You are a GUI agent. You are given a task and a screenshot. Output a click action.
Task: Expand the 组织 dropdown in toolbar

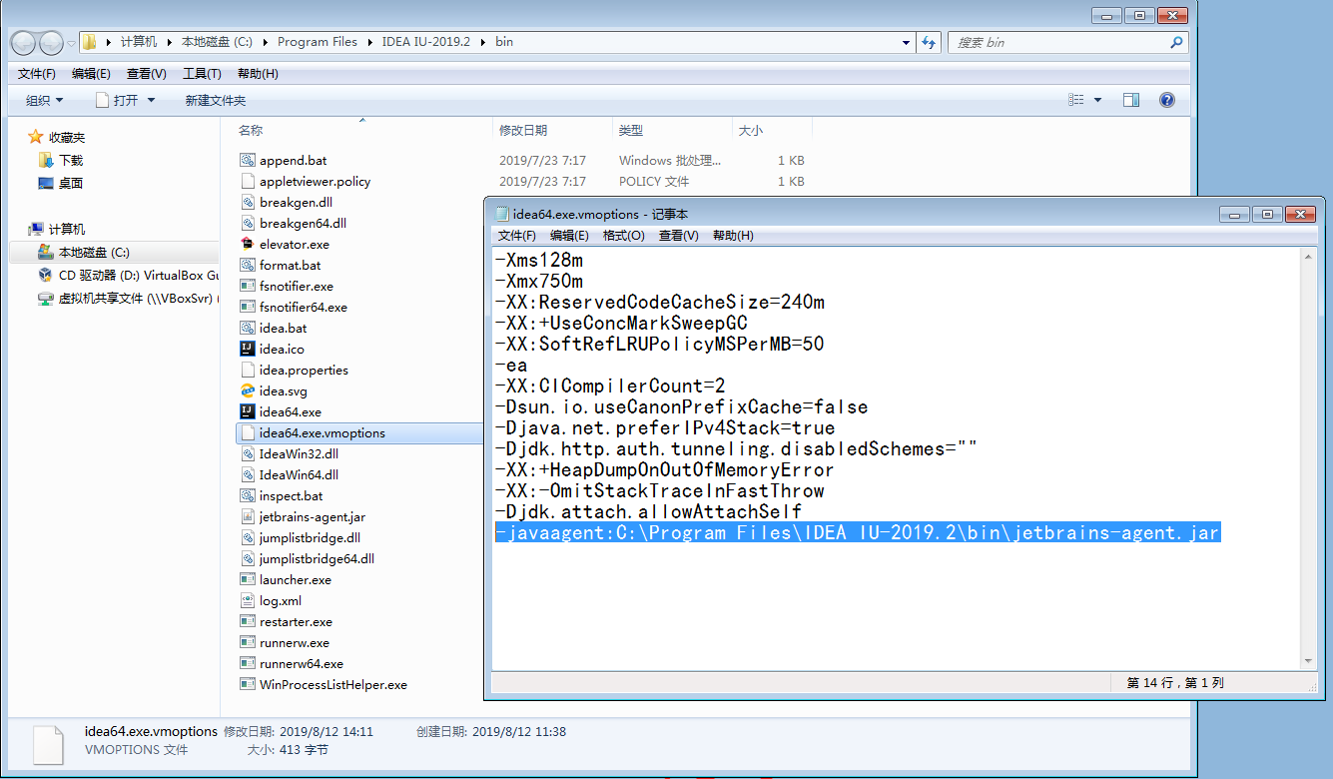[45, 100]
